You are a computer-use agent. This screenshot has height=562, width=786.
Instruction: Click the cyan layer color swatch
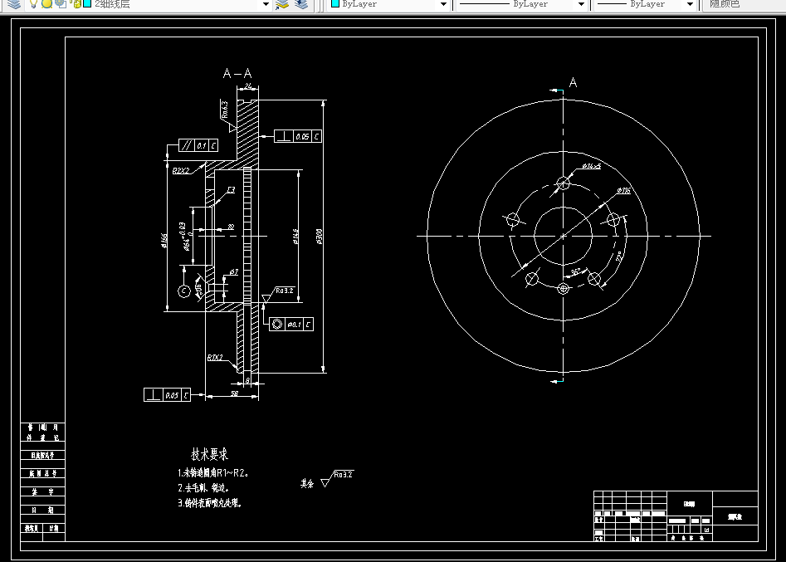(x=86, y=4)
